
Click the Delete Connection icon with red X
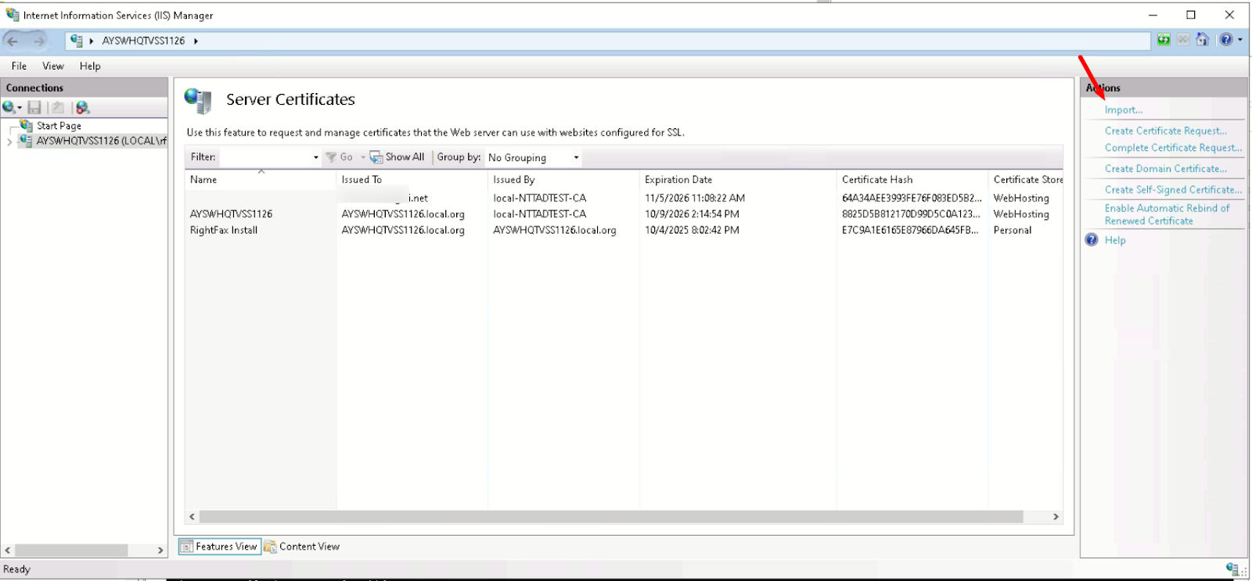pos(83,108)
